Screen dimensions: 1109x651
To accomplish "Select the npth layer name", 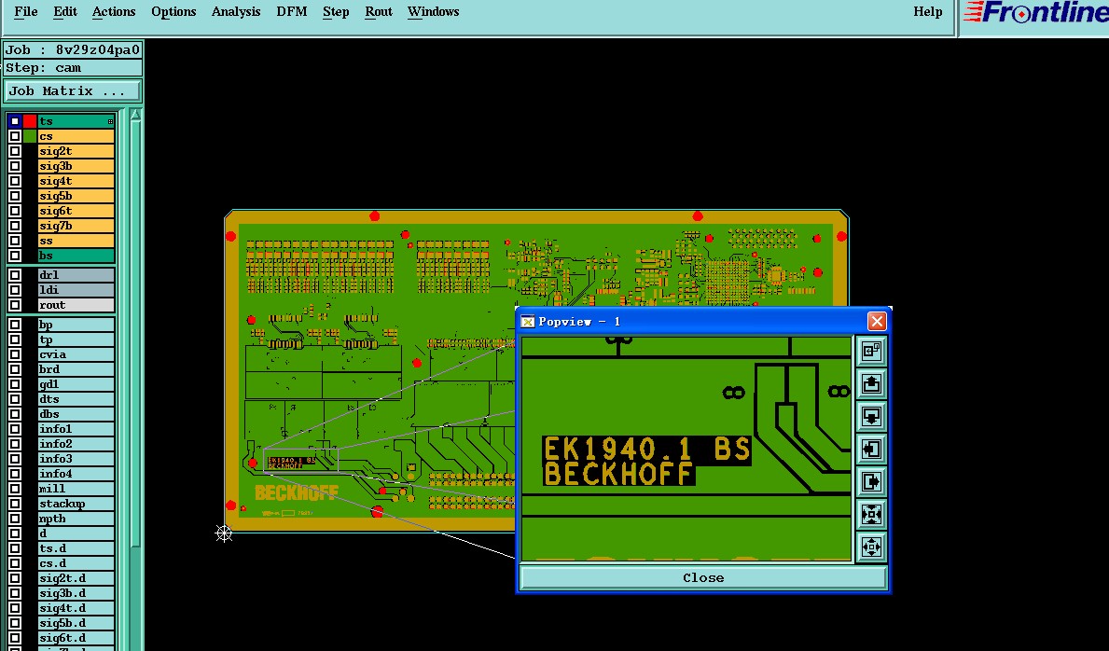I will pyautogui.click(x=76, y=519).
